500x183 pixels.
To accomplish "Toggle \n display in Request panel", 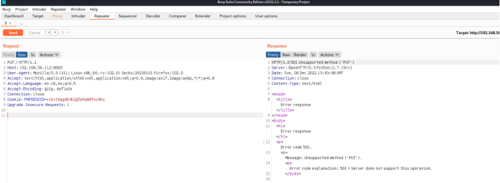I will pos(33,55).
